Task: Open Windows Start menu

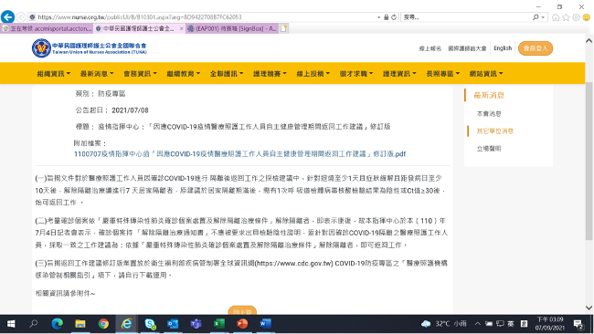Action: coord(11,324)
